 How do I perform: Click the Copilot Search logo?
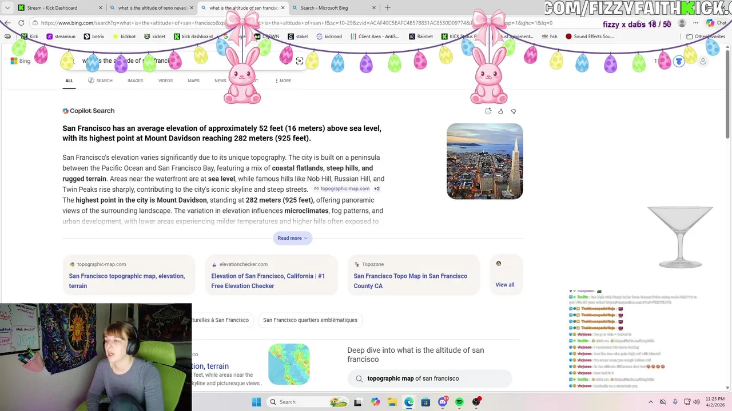(89, 111)
